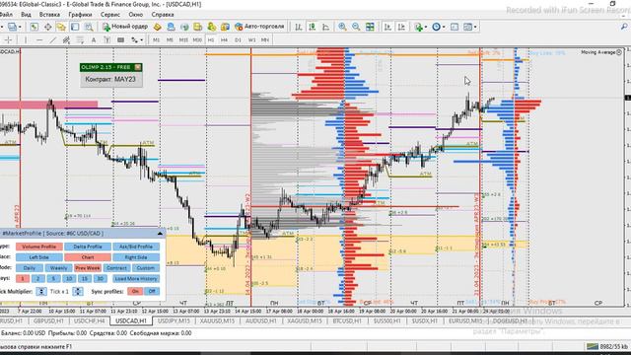Toggle Авто-торговля on the toolbar
631x355 pixels.
259,27
